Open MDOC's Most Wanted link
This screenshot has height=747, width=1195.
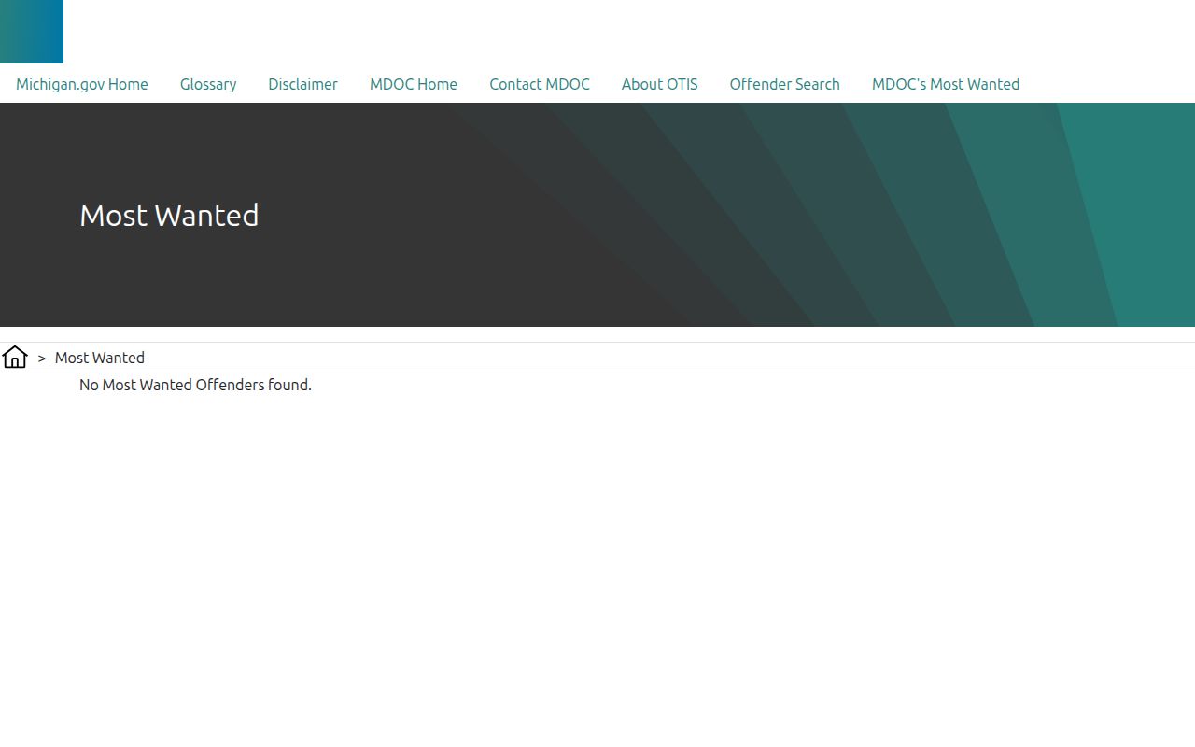coord(946,84)
